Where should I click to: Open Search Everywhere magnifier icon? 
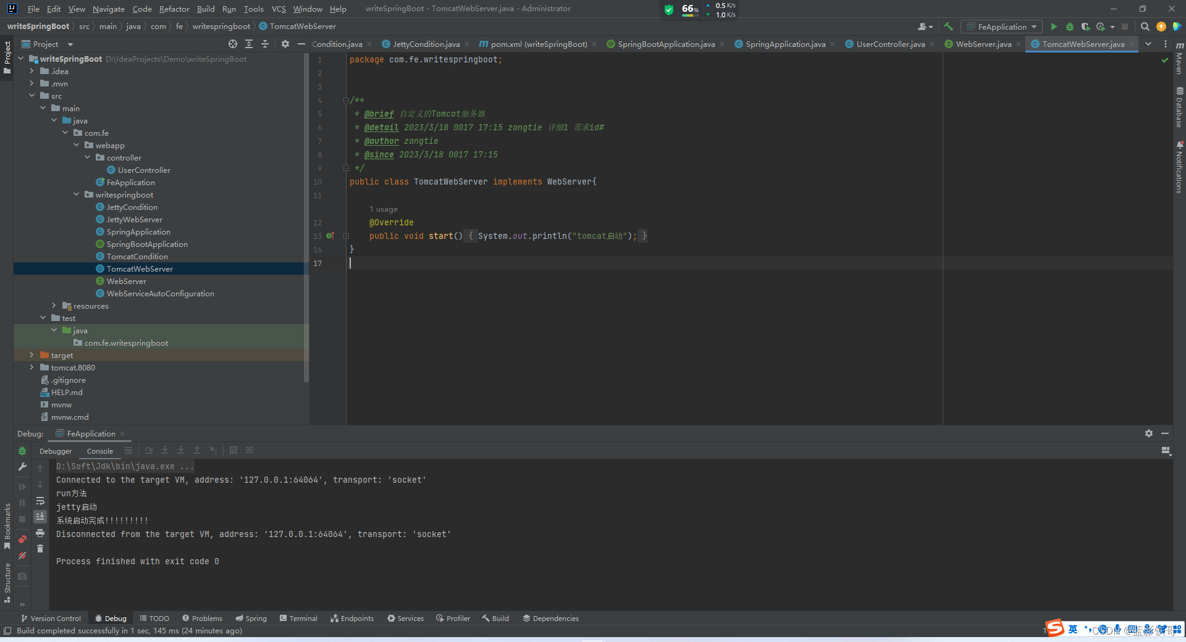tap(1145, 27)
